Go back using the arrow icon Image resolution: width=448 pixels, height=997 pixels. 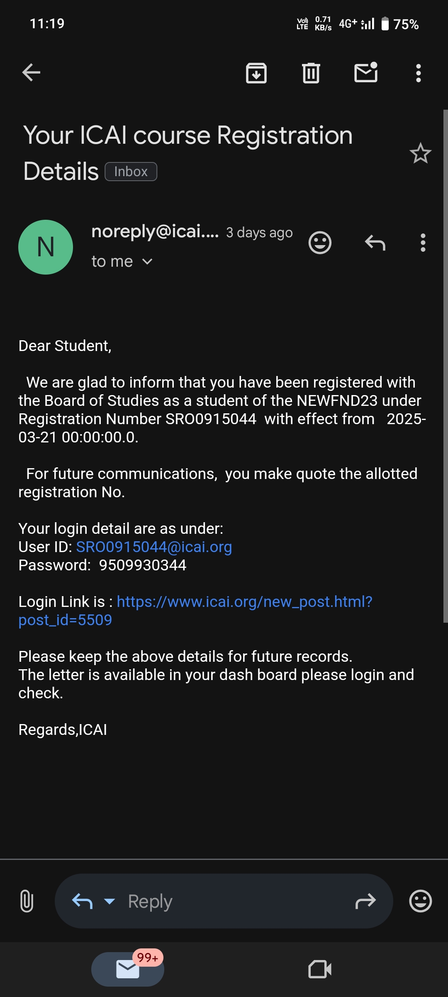31,73
